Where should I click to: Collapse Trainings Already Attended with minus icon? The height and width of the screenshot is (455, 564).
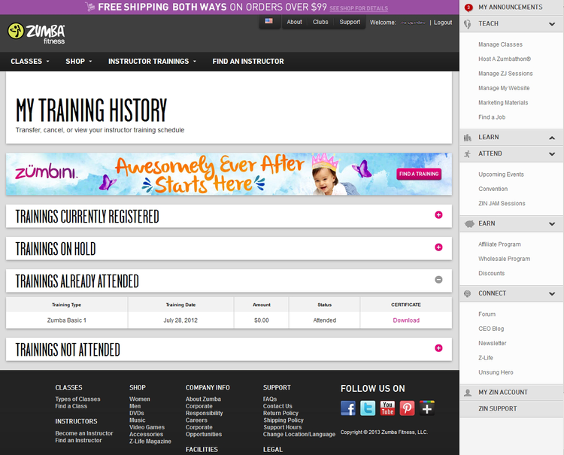[x=438, y=280]
